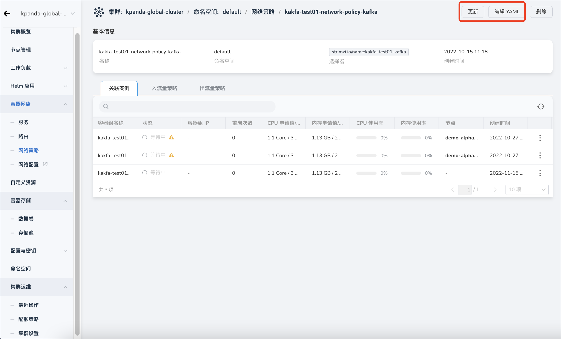Screen dimensions: 561x339
Task: Click CPU usage bar in the first pod row
Action: 366,138
